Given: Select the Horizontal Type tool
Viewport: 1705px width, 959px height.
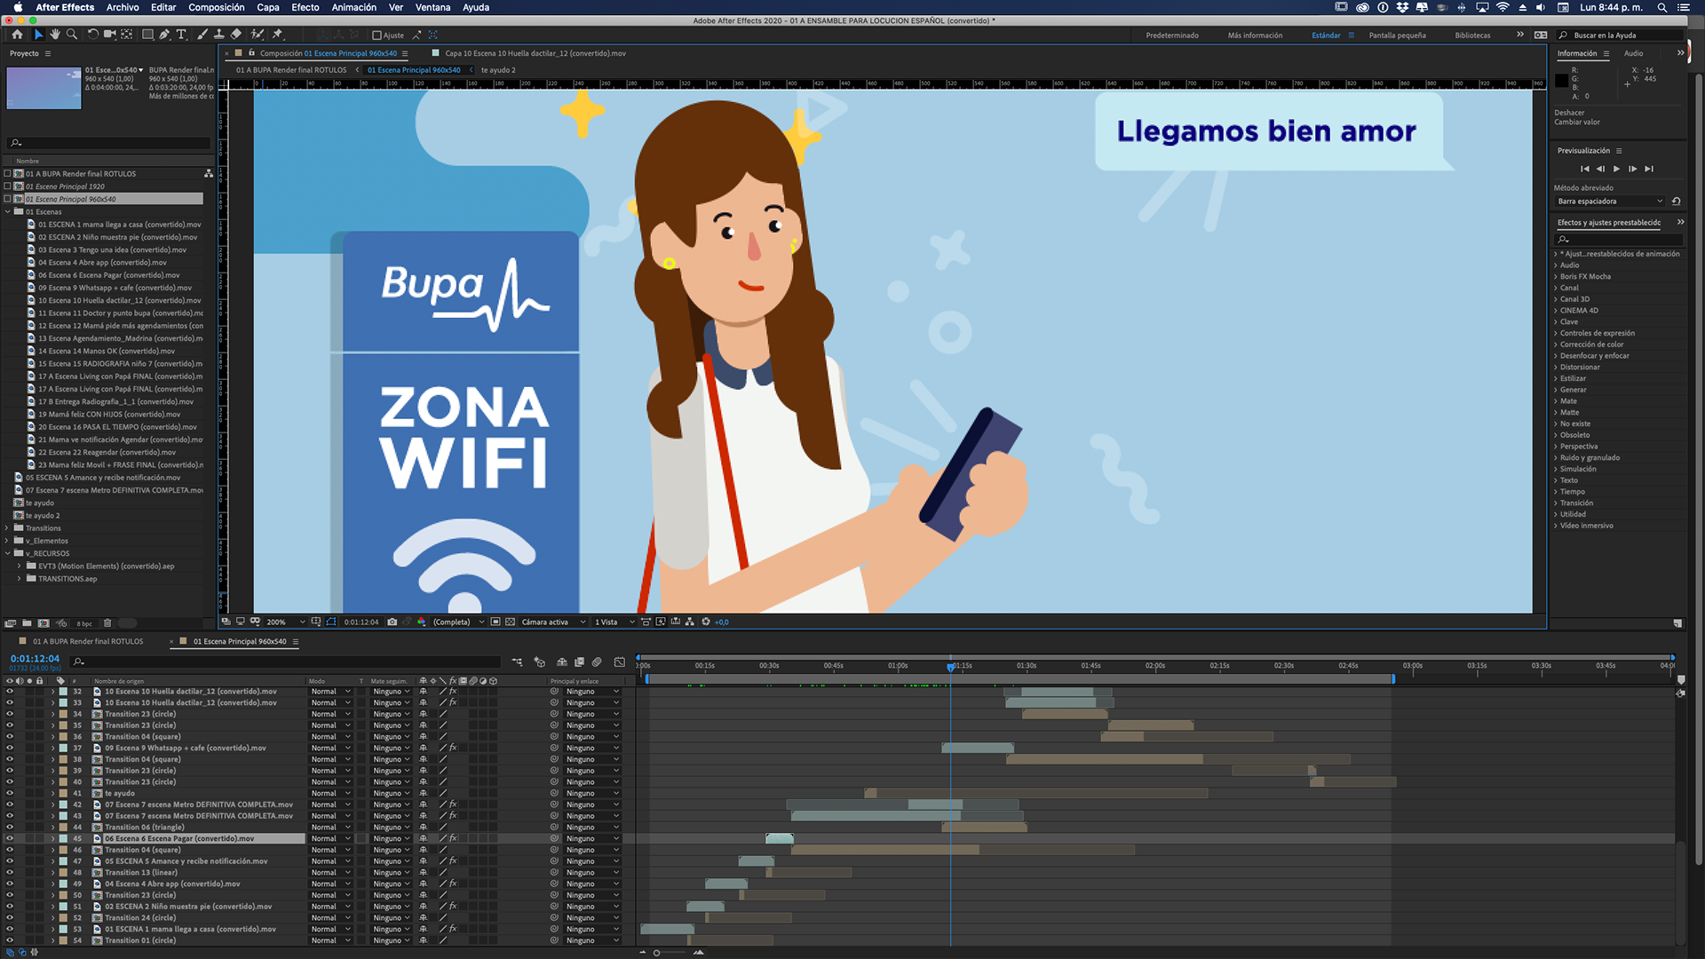Looking at the screenshot, I should [x=181, y=35].
